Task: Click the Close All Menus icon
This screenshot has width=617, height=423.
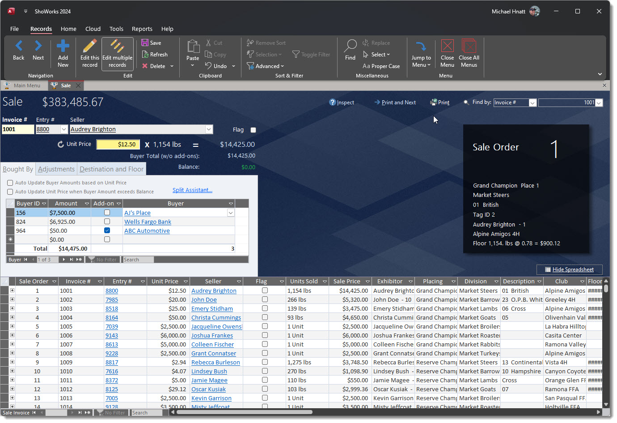Action: pyautogui.click(x=469, y=46)
